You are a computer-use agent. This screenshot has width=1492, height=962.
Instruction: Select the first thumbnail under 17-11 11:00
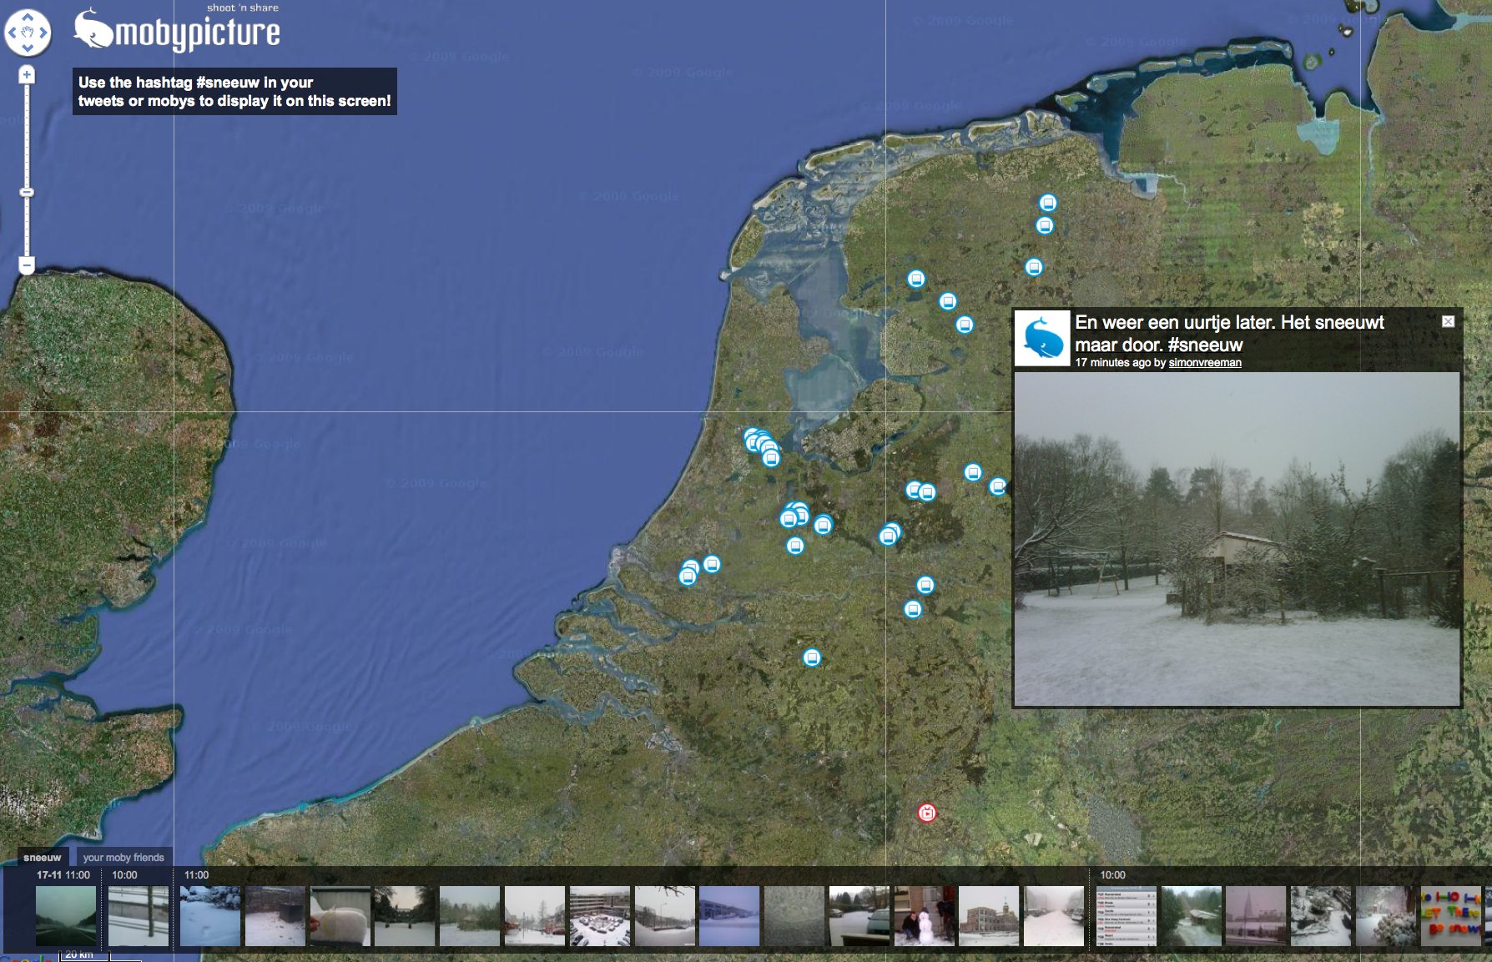pyautogui.click(x=66, y=916)
